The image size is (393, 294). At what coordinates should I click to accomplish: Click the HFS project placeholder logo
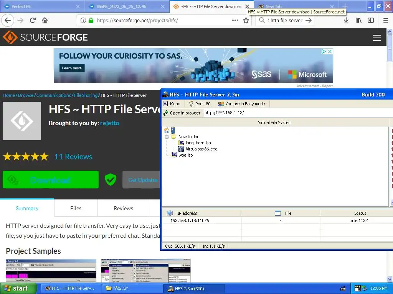22,121
